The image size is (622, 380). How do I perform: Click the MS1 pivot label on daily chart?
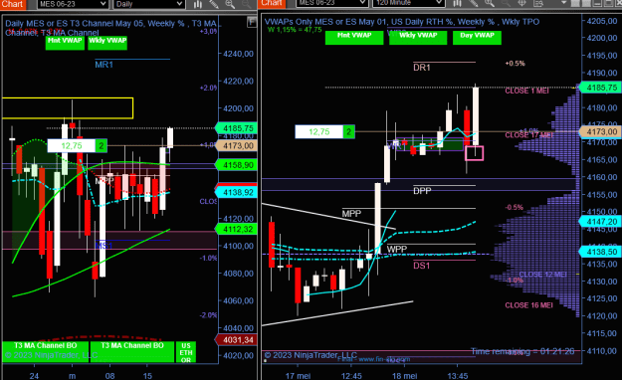(104, 246)
